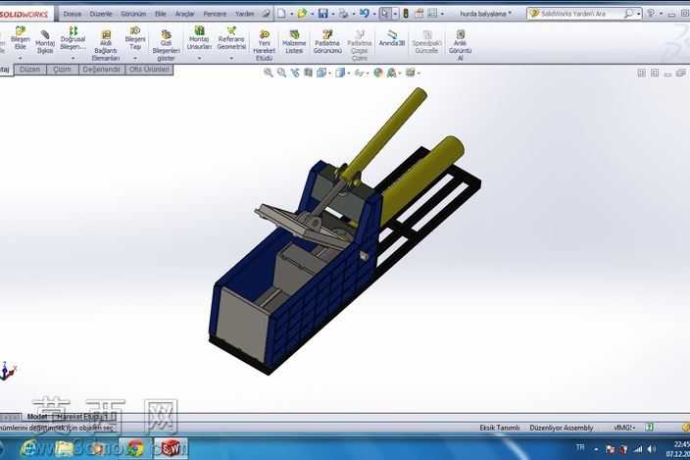Switch to the Hareket Etüdü 1 tab
Screen dimensions: 690x460
(84, 416)
